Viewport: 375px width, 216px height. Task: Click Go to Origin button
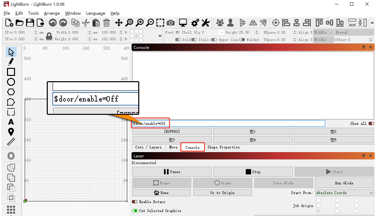(222, 193)
